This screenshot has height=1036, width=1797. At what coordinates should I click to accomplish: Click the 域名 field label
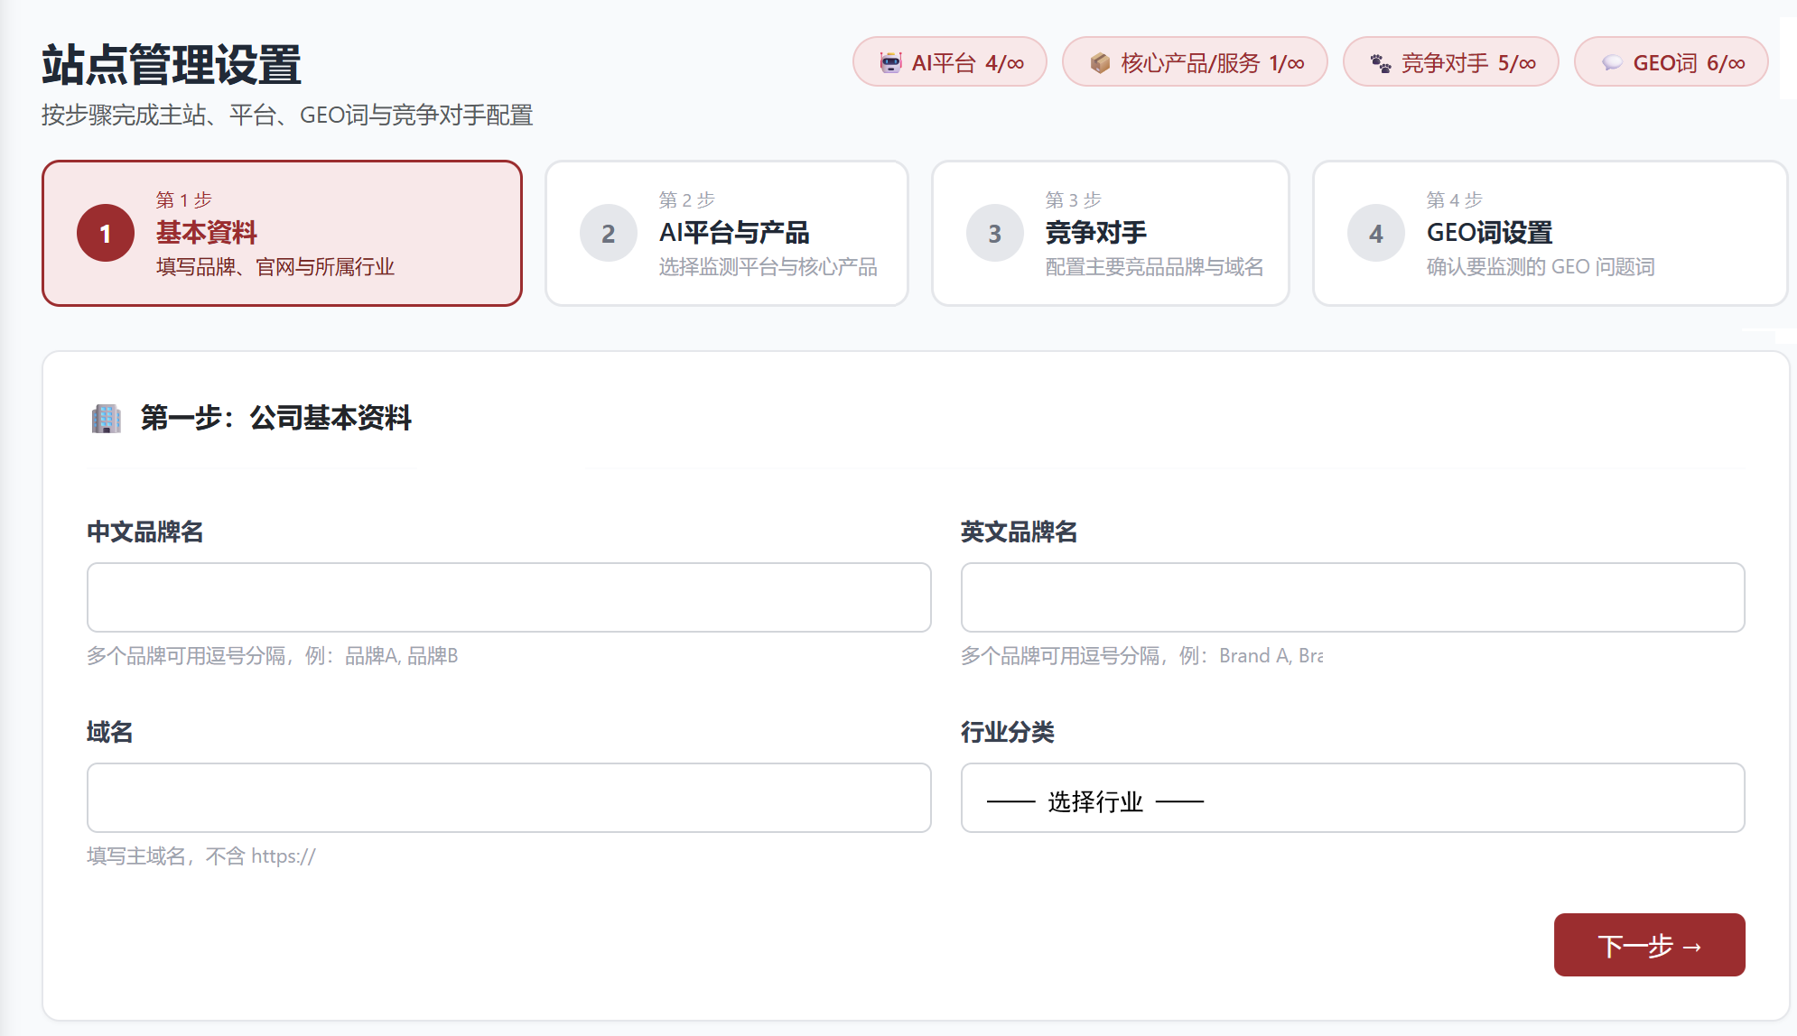(x=110, y=732)
